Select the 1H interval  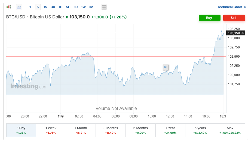(x=60, y=7)
